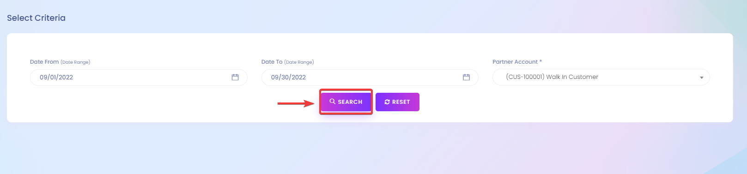Click the red arrow pointing to Search

pos(296,103)
